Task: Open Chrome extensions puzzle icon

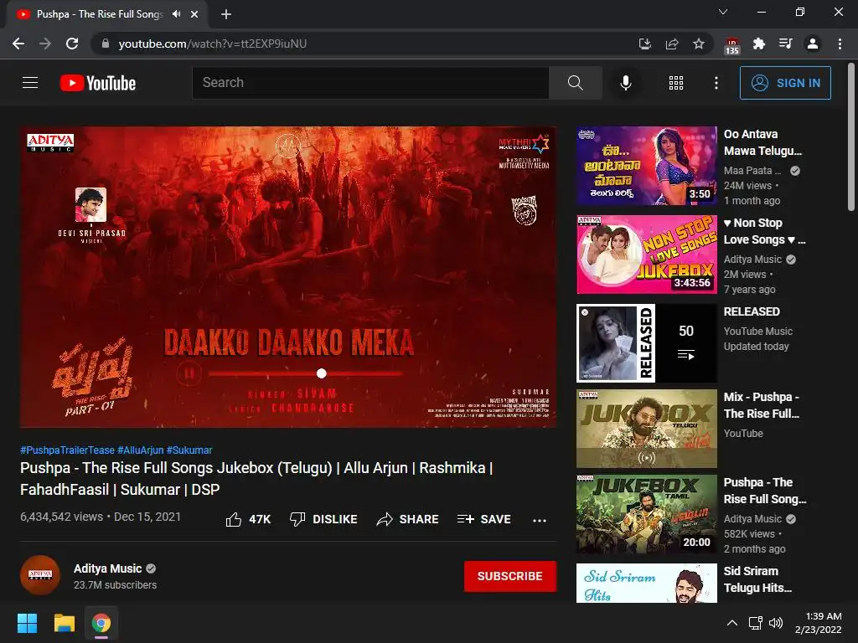Action: [759, 44]
